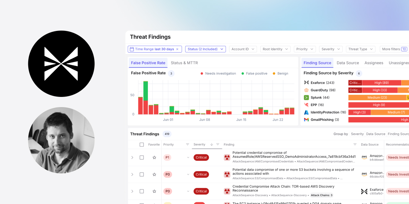Click the tallest green-topped chart bar
409x204 pixels.
[x=146, y=98]
